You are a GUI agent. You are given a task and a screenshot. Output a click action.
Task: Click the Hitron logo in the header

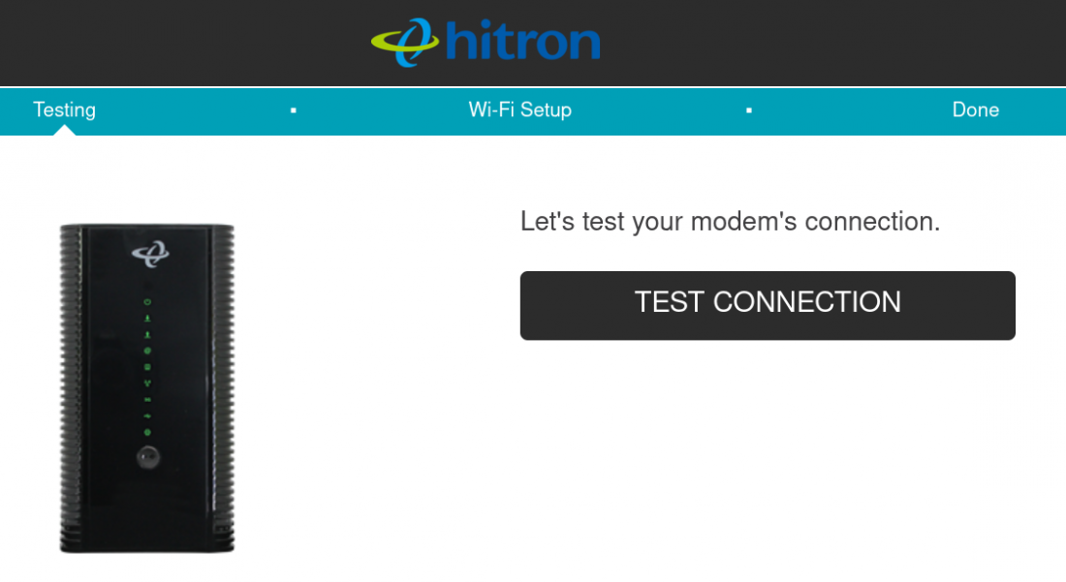point(485,42)
